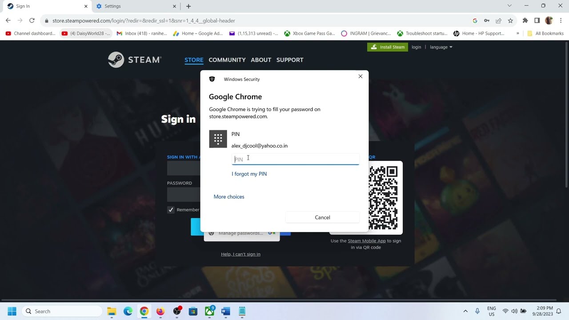This screenshot has width=569, height=320.
Task: Open the STORE menu on Steam
Action: (x=194, y=60)
